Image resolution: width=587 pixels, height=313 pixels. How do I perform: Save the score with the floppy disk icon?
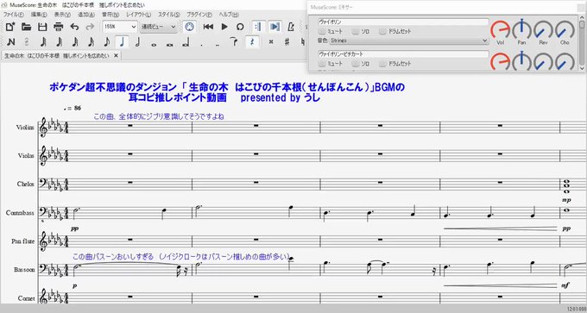(x=42, y=27)
